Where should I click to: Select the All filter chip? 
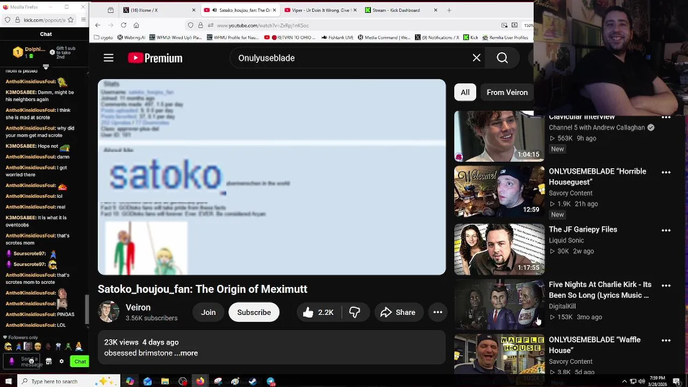pyautogui.click(x=465, y=92)
